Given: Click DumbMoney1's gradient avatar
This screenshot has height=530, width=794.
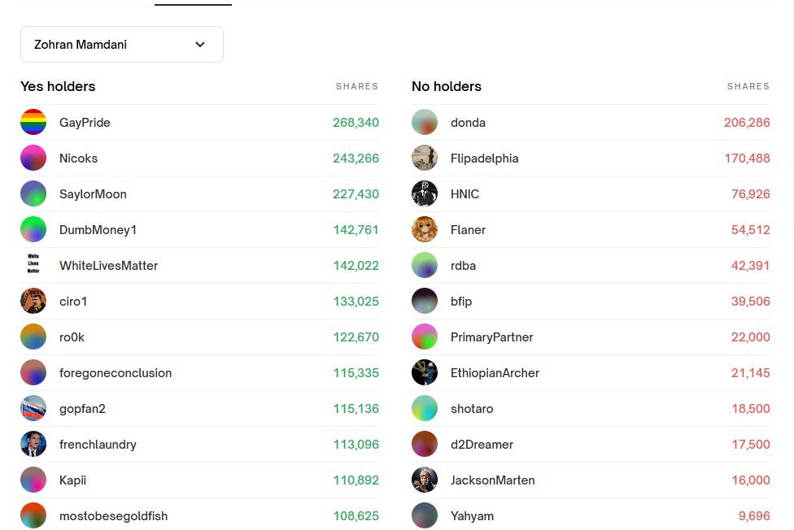Looking at the screenshot, I should click(33, 230).
